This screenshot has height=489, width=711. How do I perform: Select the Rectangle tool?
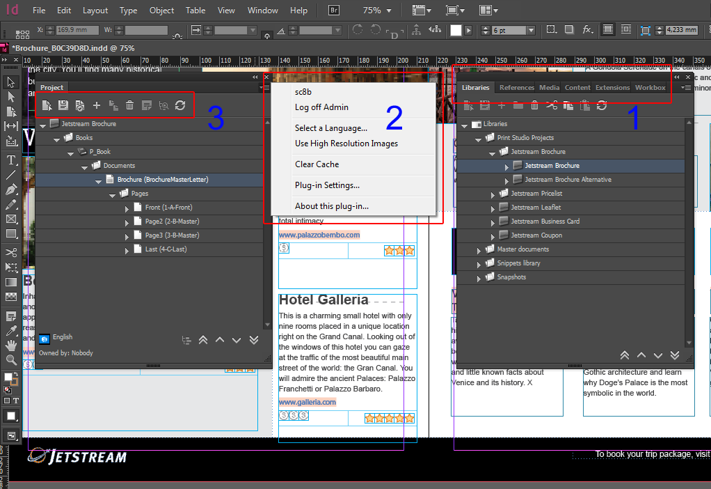(x=11, y=234)
